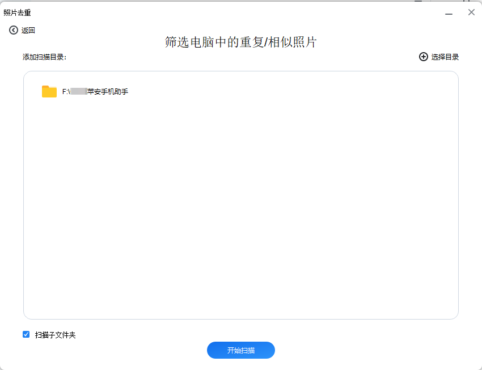Image resolution: width=482 pixels, height=370 pixels.
Task: Click inside the scan directory list panel
Action: (x=240, y=198)
